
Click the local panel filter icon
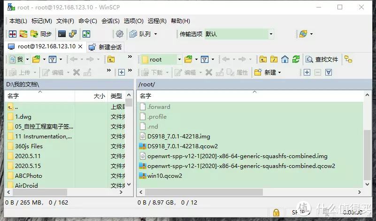[x=53, y=60]
